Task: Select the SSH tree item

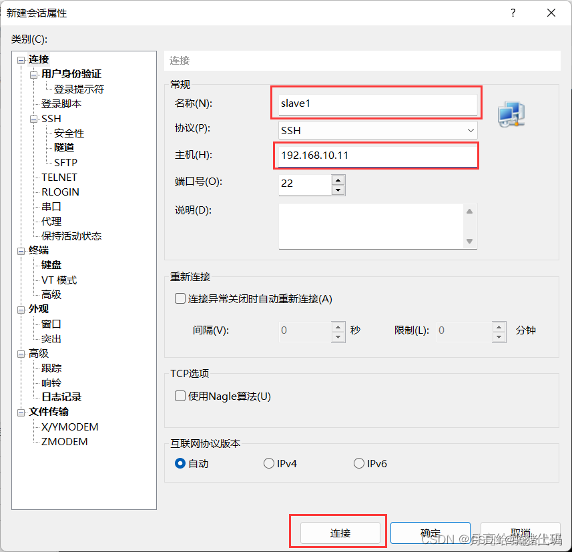Action: [51, 119]
